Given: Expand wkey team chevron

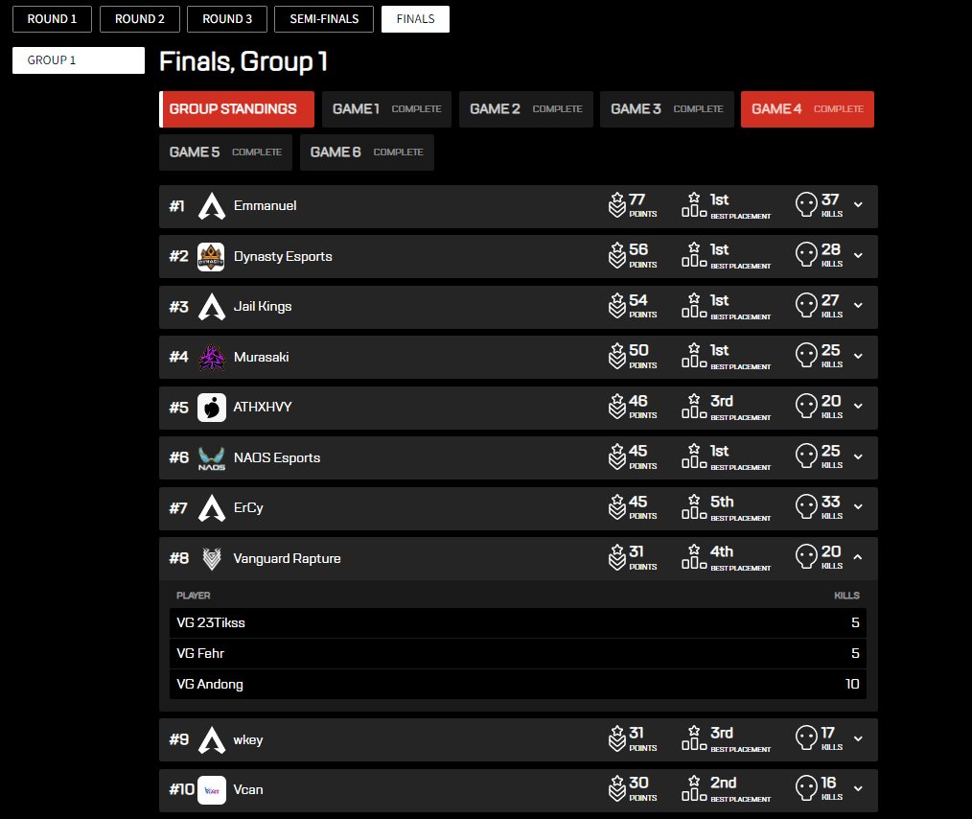Looking at the screenshot, I should tap(858, 739).
